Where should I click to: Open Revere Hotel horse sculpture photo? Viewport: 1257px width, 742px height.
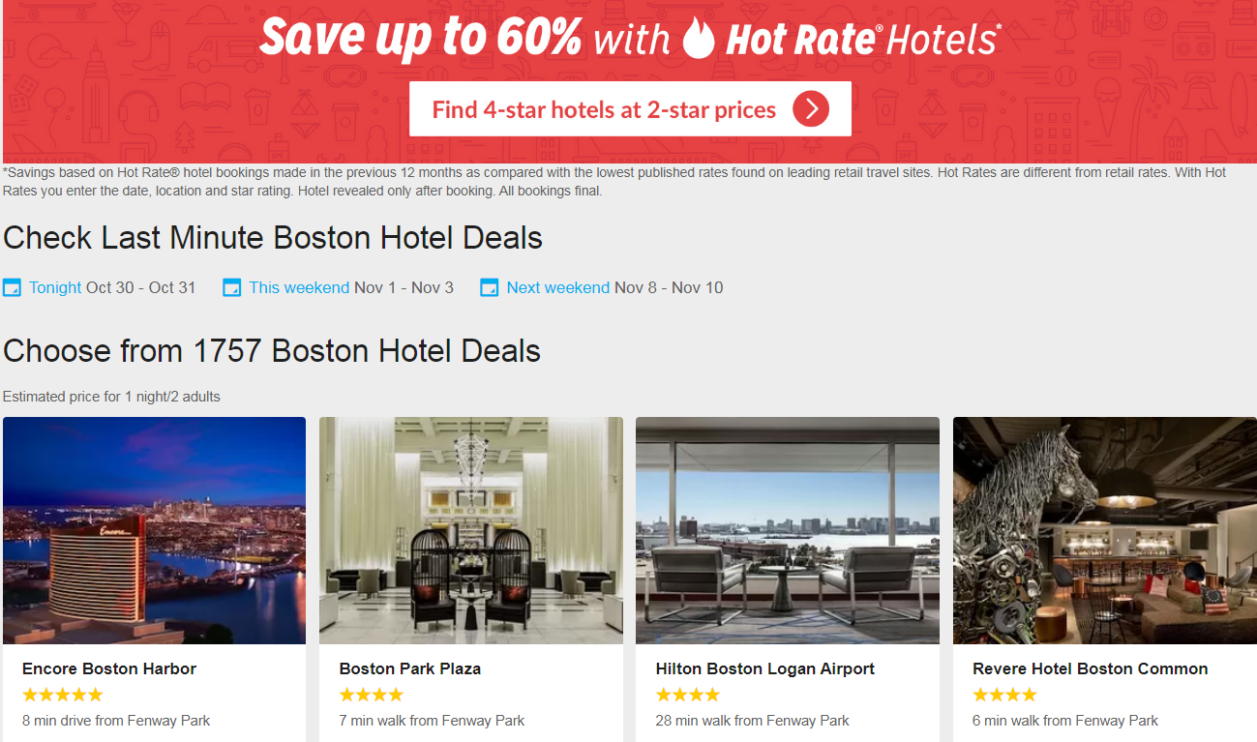click(1105, 530)
